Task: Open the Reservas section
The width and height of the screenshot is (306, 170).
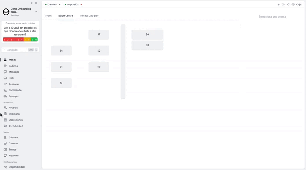Action: click(x=14, y=84)
